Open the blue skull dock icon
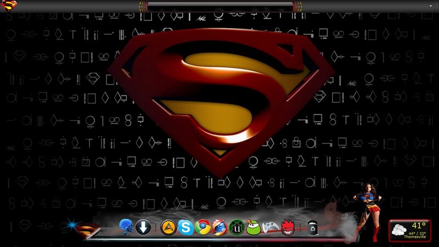The height and width of the screenshot is (247, 439). pyautogui.click(x=126, y=227)
